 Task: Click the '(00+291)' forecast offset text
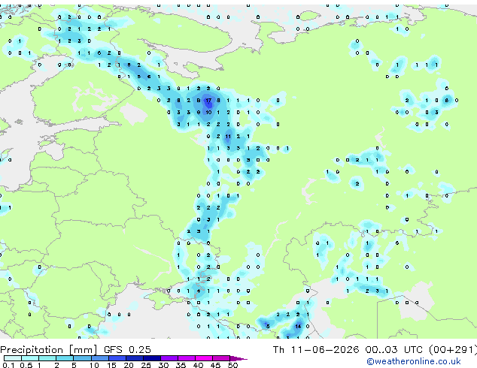click(x=453, y=350)
